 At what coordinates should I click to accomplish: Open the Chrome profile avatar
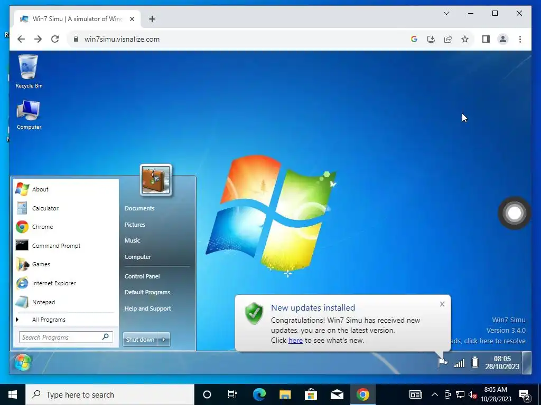(503, 39)
